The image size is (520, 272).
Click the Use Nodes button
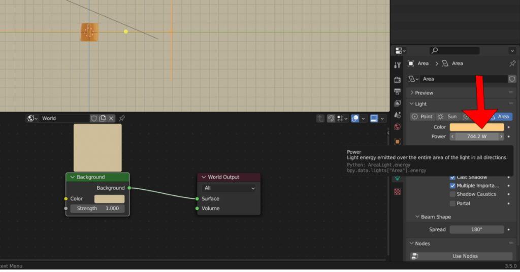click(465, 256)
